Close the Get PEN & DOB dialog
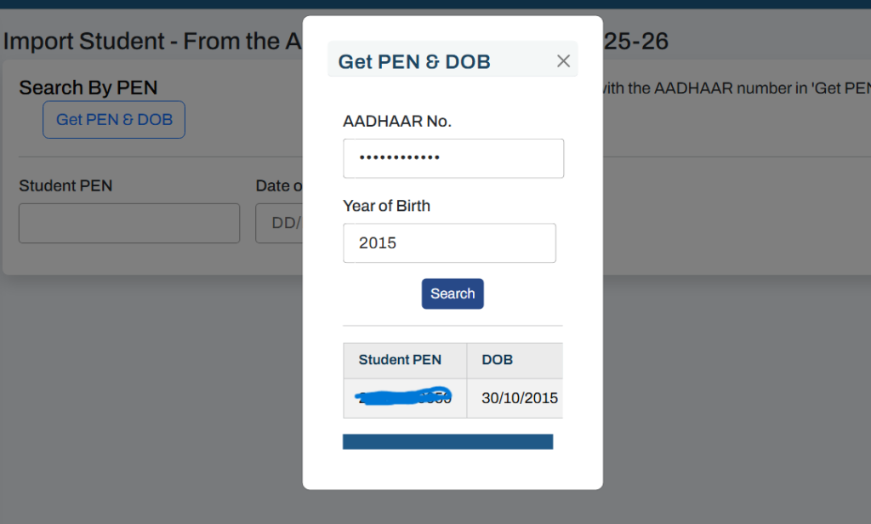The height and width of the screenshot is (524, 871). click(563, 60)
